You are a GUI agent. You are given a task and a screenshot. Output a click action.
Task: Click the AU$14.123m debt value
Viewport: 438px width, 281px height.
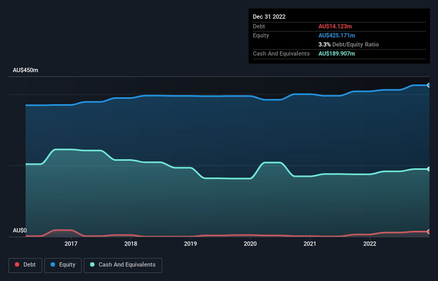pyautogui.click(x=335, y=26)
